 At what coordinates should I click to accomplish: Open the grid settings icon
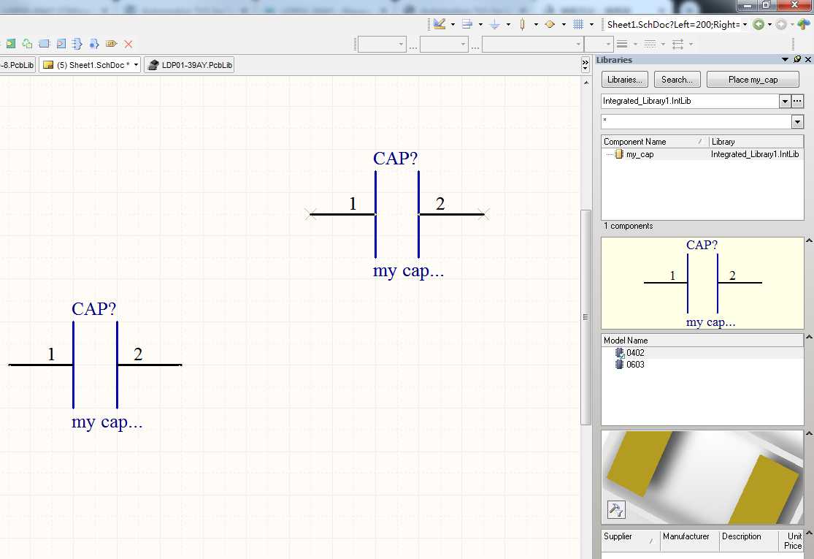[x=578, y=24]
